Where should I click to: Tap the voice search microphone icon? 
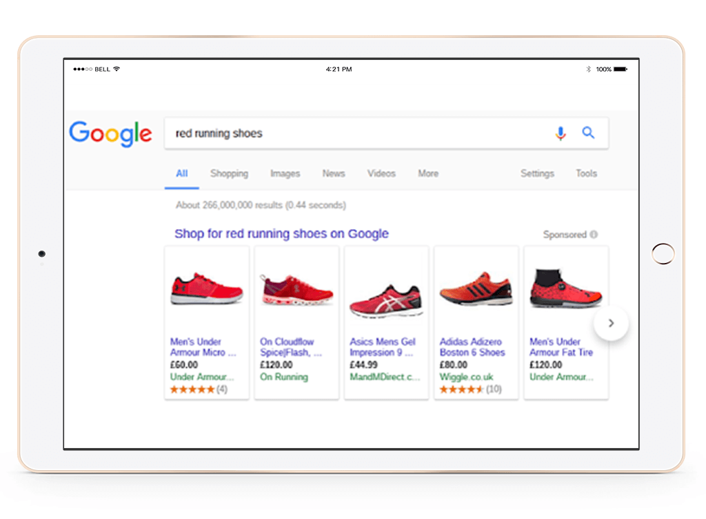click(561, 134)
